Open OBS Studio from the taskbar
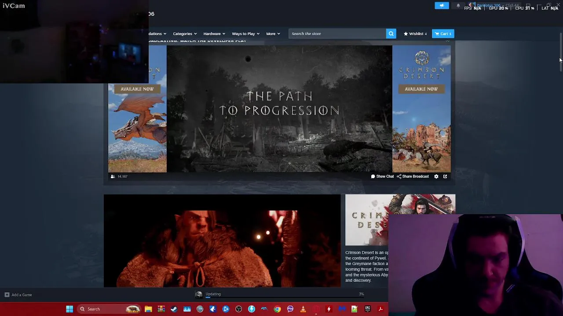This screenshot has height=316, width=563. [238, 309]
